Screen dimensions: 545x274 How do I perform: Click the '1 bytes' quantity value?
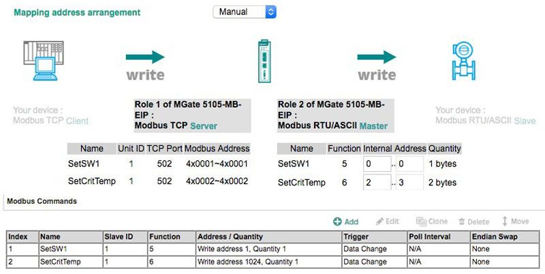442,164
